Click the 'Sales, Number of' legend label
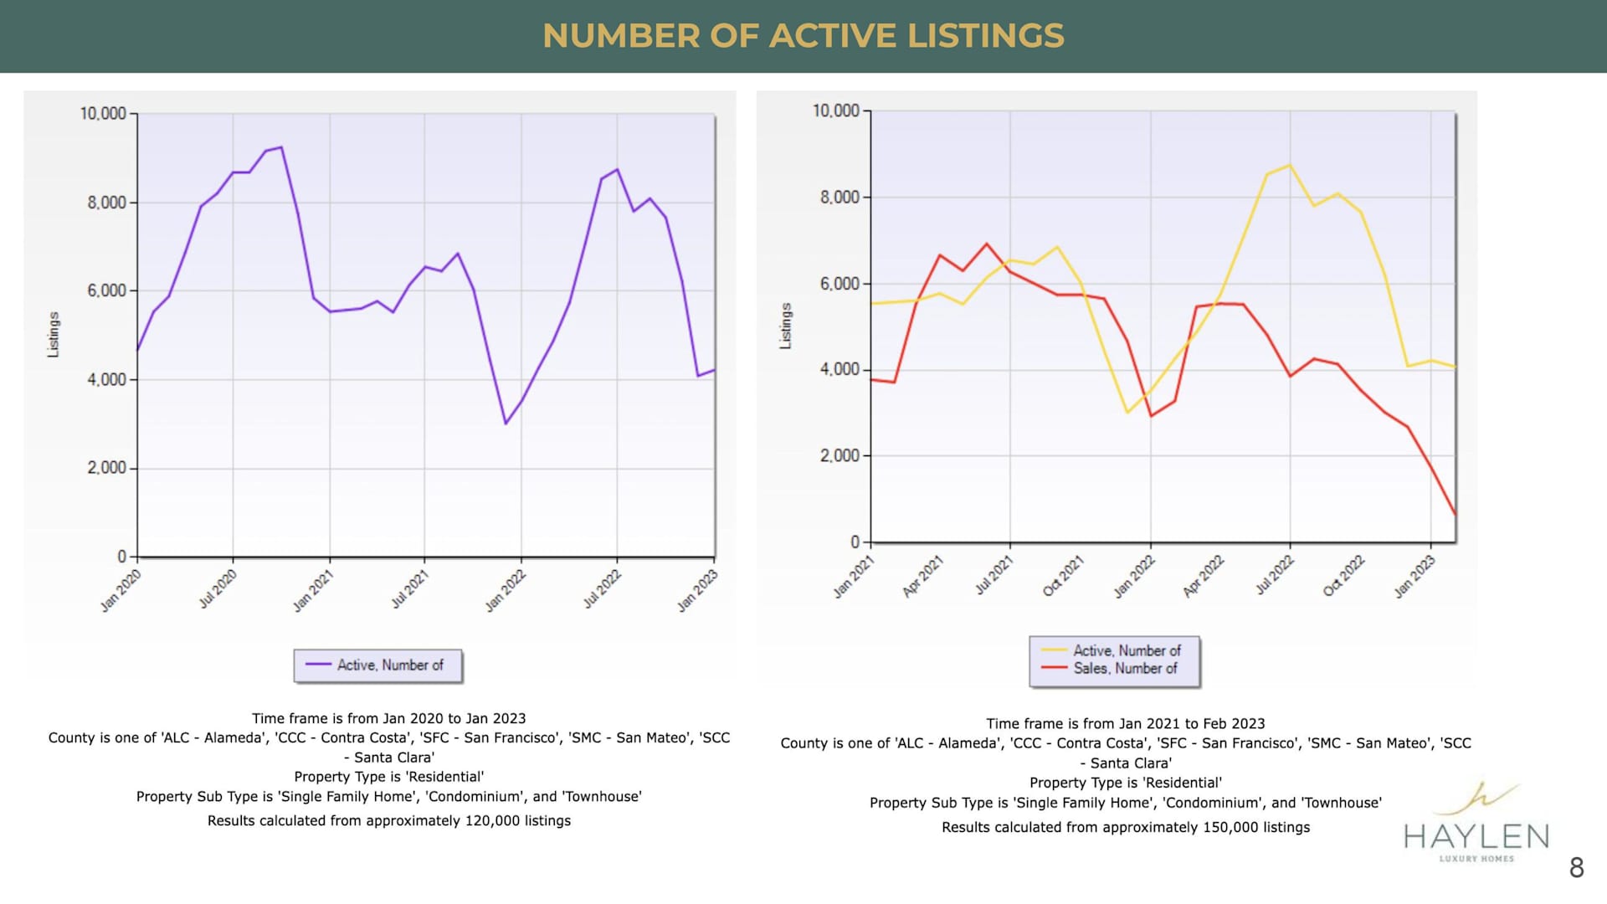 click(x=1125, y=669)
